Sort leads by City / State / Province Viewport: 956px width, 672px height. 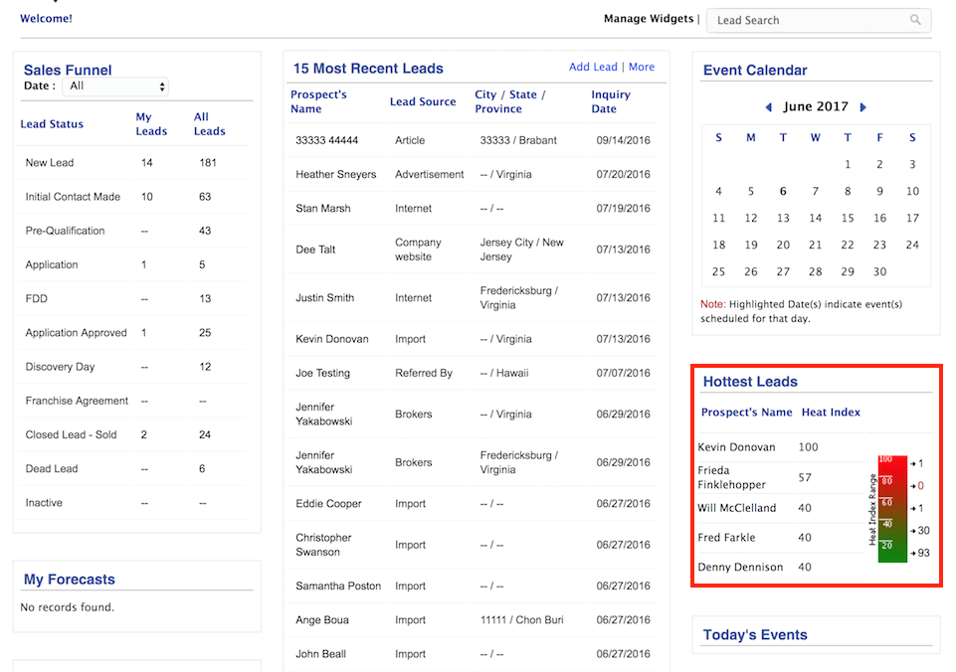[x=509, y=101]
